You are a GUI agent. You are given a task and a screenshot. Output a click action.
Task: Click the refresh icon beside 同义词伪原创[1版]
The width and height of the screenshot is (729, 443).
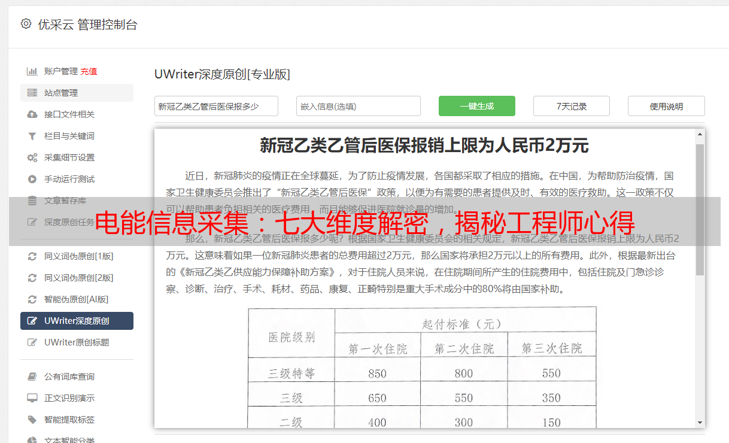[32, 256]
